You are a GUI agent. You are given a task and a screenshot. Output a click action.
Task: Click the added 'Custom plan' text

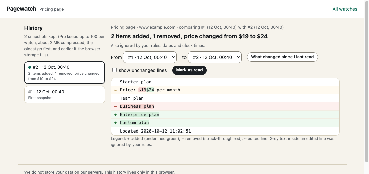pyautogui.click(x=135, y=123)
